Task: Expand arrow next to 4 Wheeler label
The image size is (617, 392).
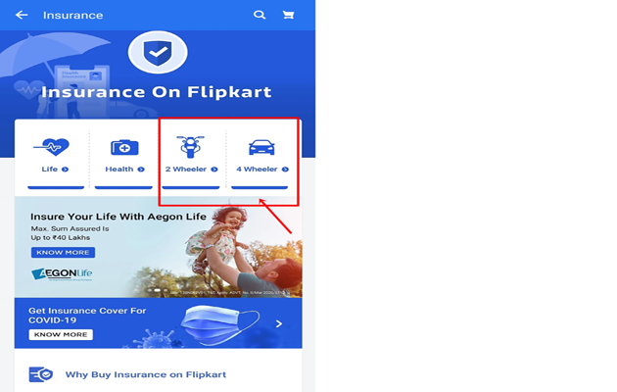Action: [x=285, y=170]
